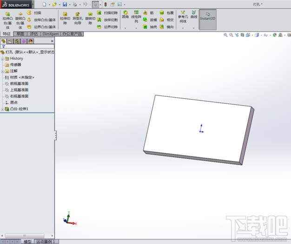Expand the History folder

[x=2, y=59]
